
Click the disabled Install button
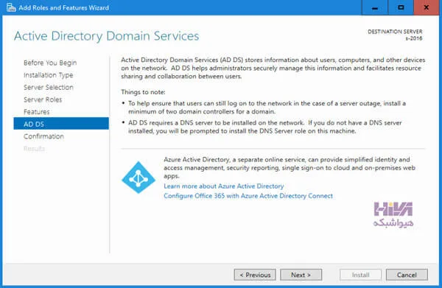[360, 275]
